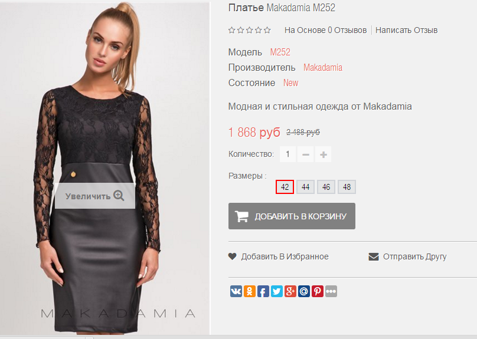
Task: Open more sharing options
Action: 331,291
